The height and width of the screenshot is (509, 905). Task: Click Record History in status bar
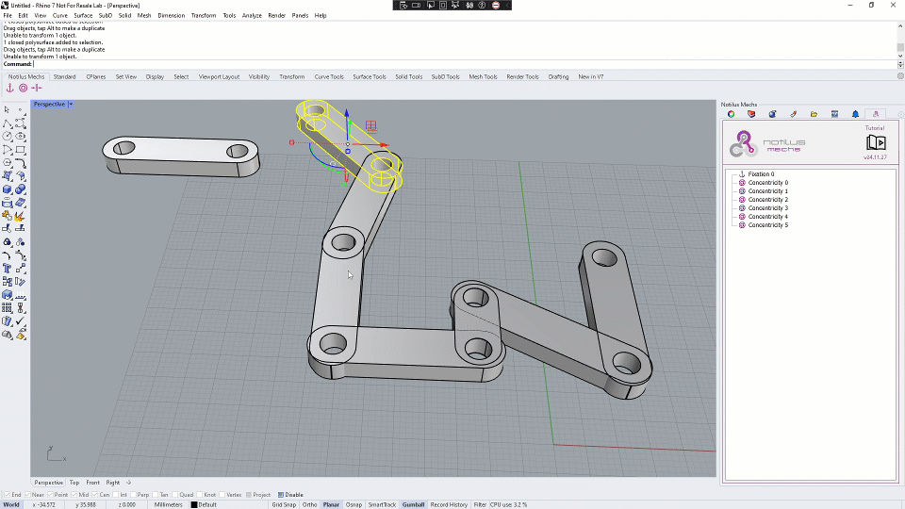[x=449, y=504]
